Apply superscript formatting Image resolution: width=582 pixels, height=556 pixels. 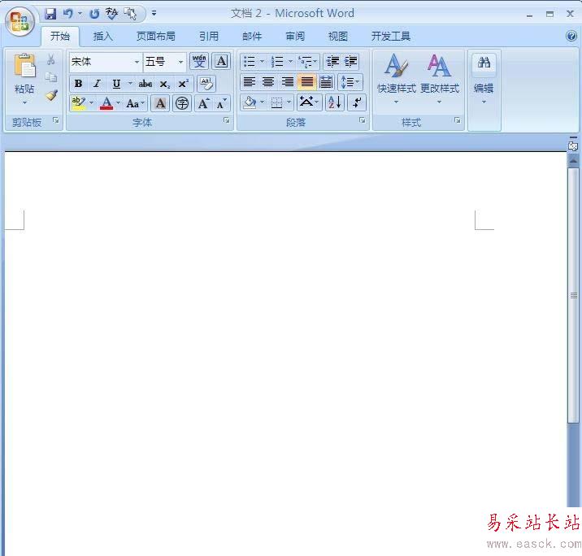click(x=184, y=84)
